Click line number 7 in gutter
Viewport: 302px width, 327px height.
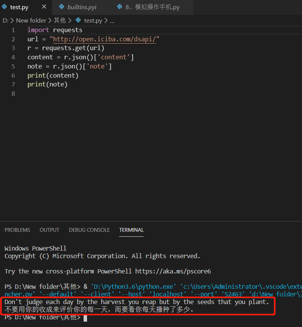click(13, 85)
